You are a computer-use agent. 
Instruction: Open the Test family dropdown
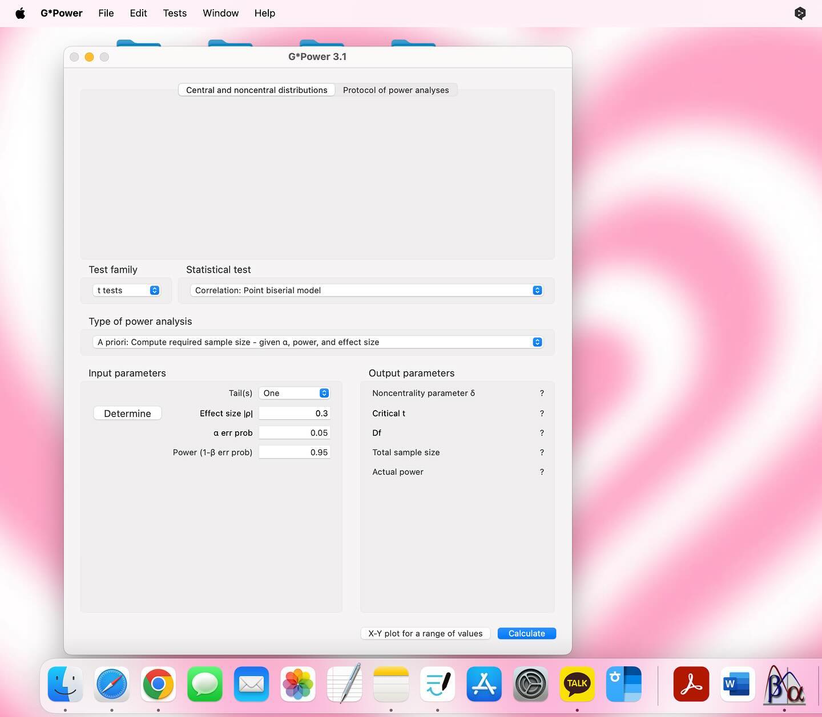tap(126, 290)
